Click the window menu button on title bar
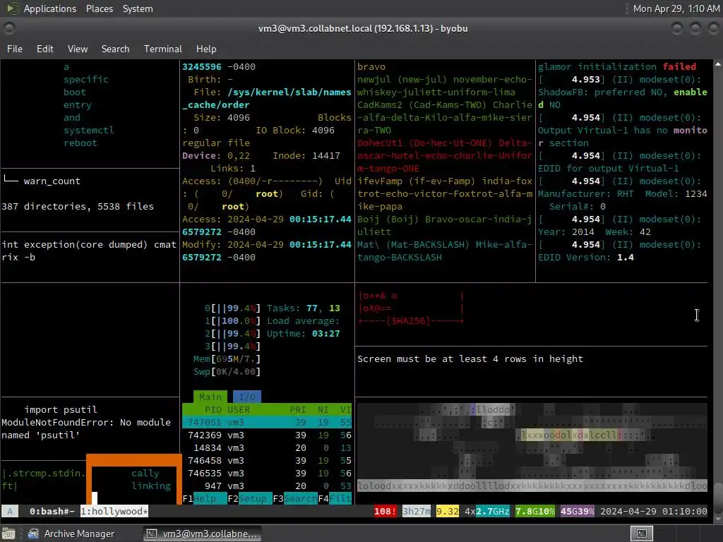The height and width of the screenshot is (542, 723). [8, 28]
